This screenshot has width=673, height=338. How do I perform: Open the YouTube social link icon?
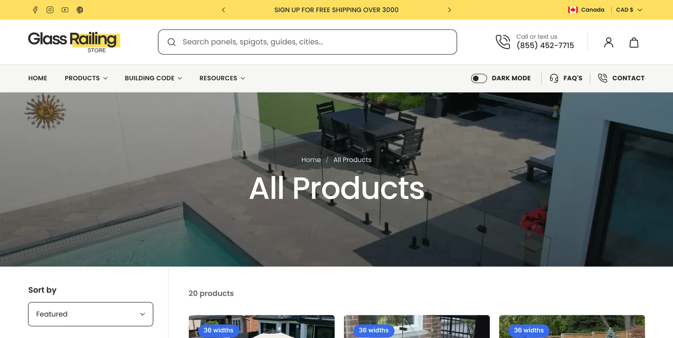tap(65, 10)
